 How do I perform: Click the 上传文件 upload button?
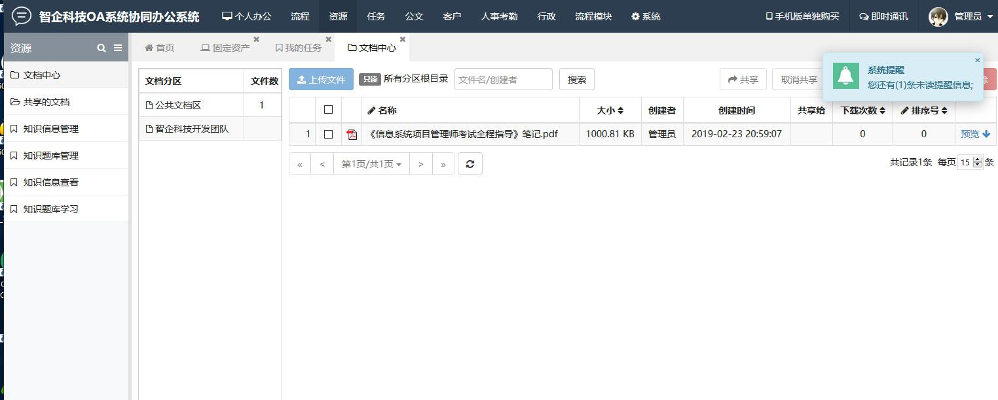[321, 79]
